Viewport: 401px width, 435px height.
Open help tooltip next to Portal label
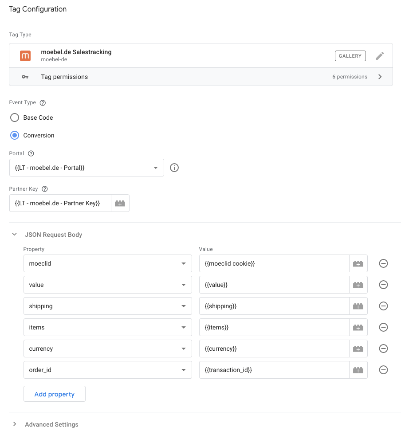pos(31,153)
